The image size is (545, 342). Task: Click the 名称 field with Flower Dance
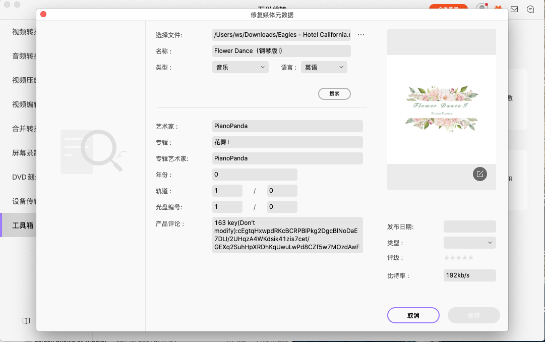[281, 51]
